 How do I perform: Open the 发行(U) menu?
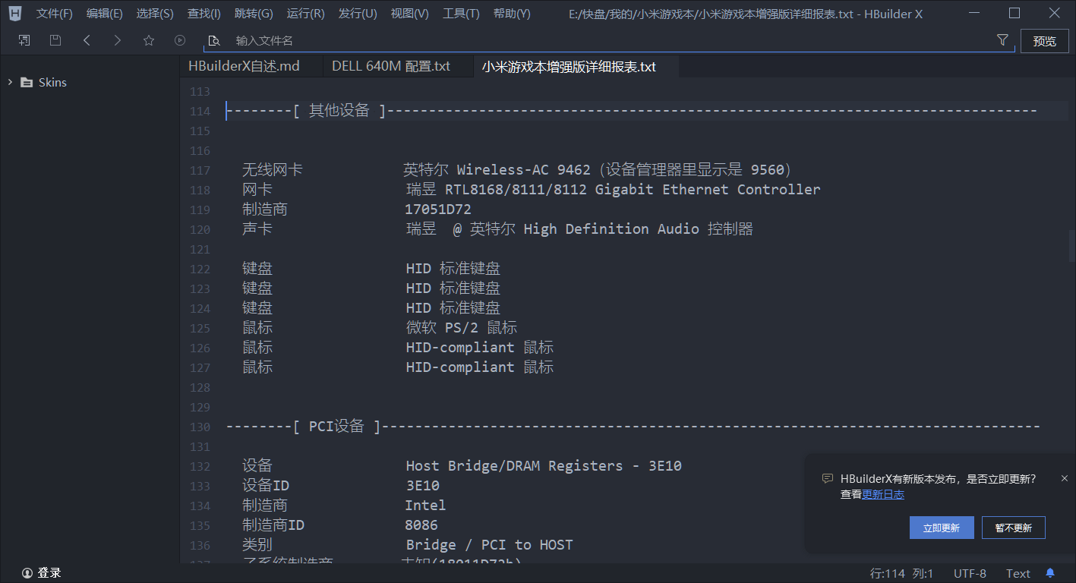(x=358, y=14)
